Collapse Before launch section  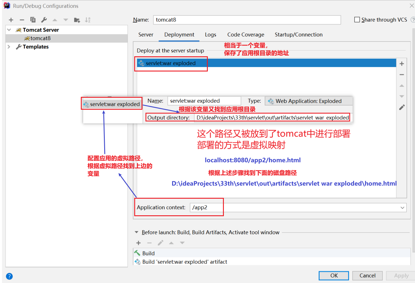tap(137, 232)
